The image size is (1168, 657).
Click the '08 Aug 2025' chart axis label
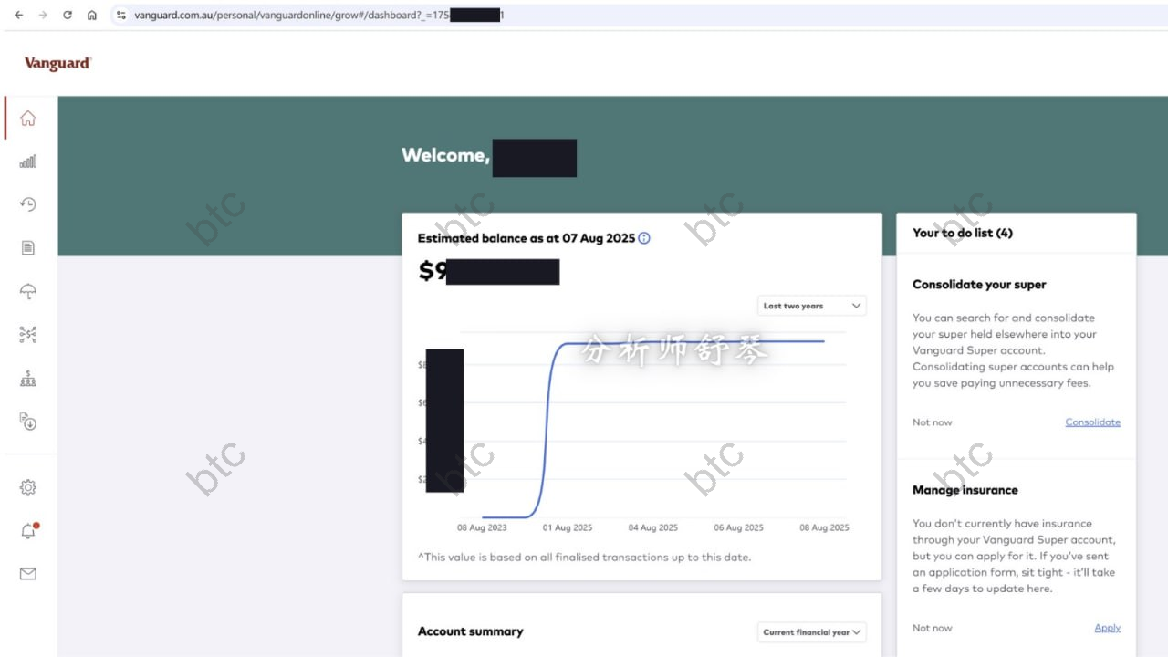pos(824,527)
